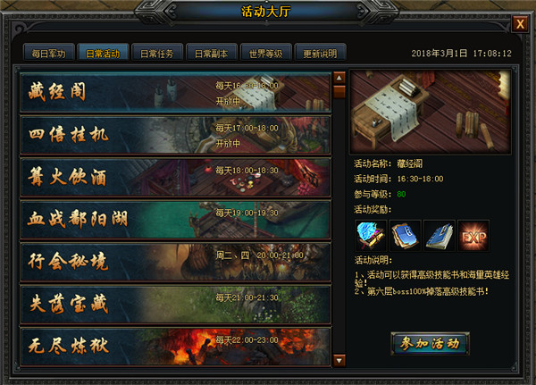The width and height of the screenshot is (536, 385).
Task: Click the EXP reward icon
Action: pyautogui.click(x=473, y=236)
